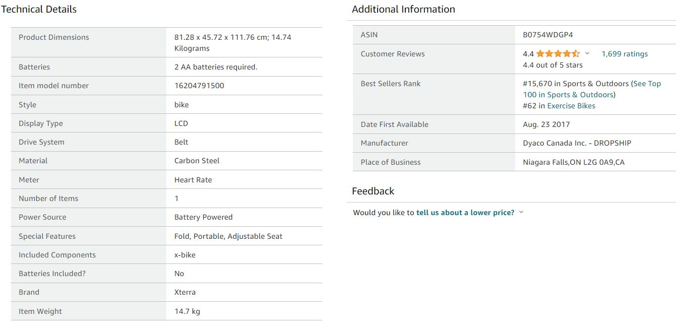This screenshot has height=332, width=676.
Task: Click tell us about a lower price
Action: coord(465,213)
